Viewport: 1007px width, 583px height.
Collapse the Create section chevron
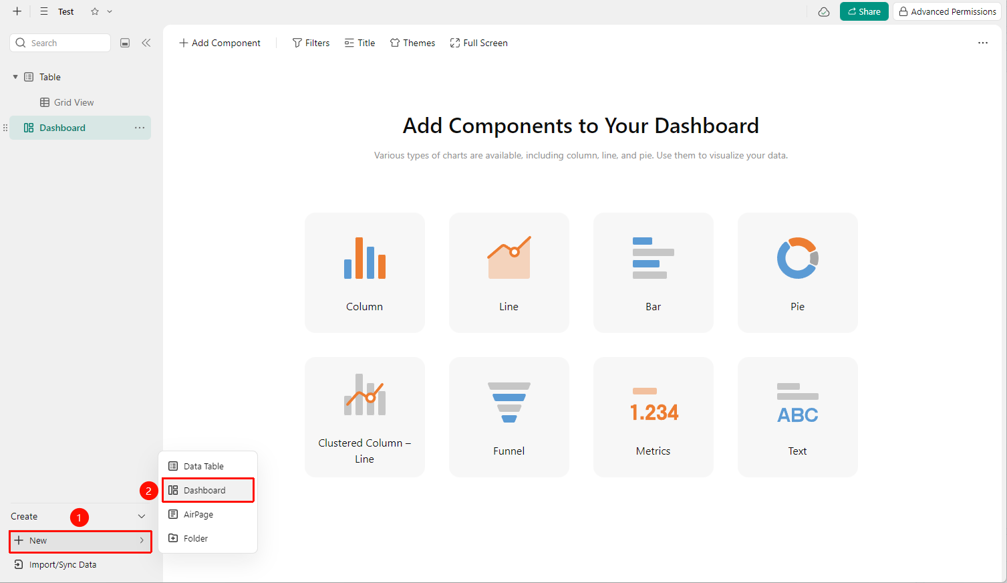(x=142, y=516)
